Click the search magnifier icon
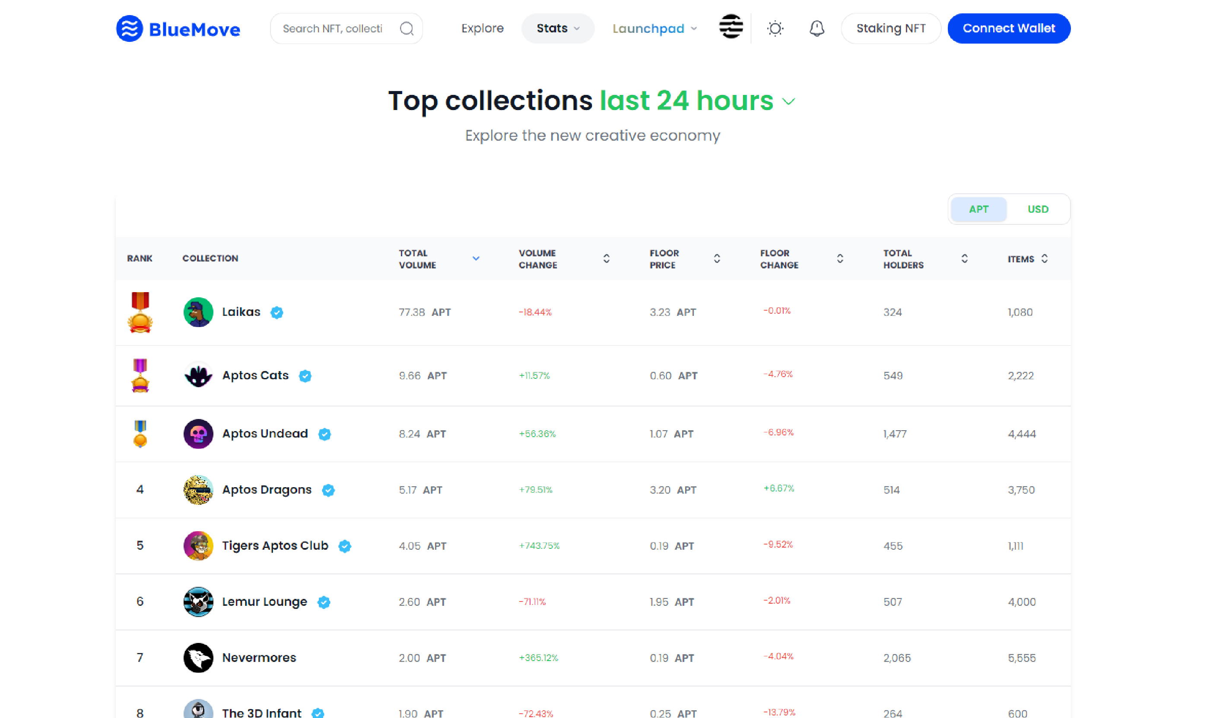 click(407, 28)
